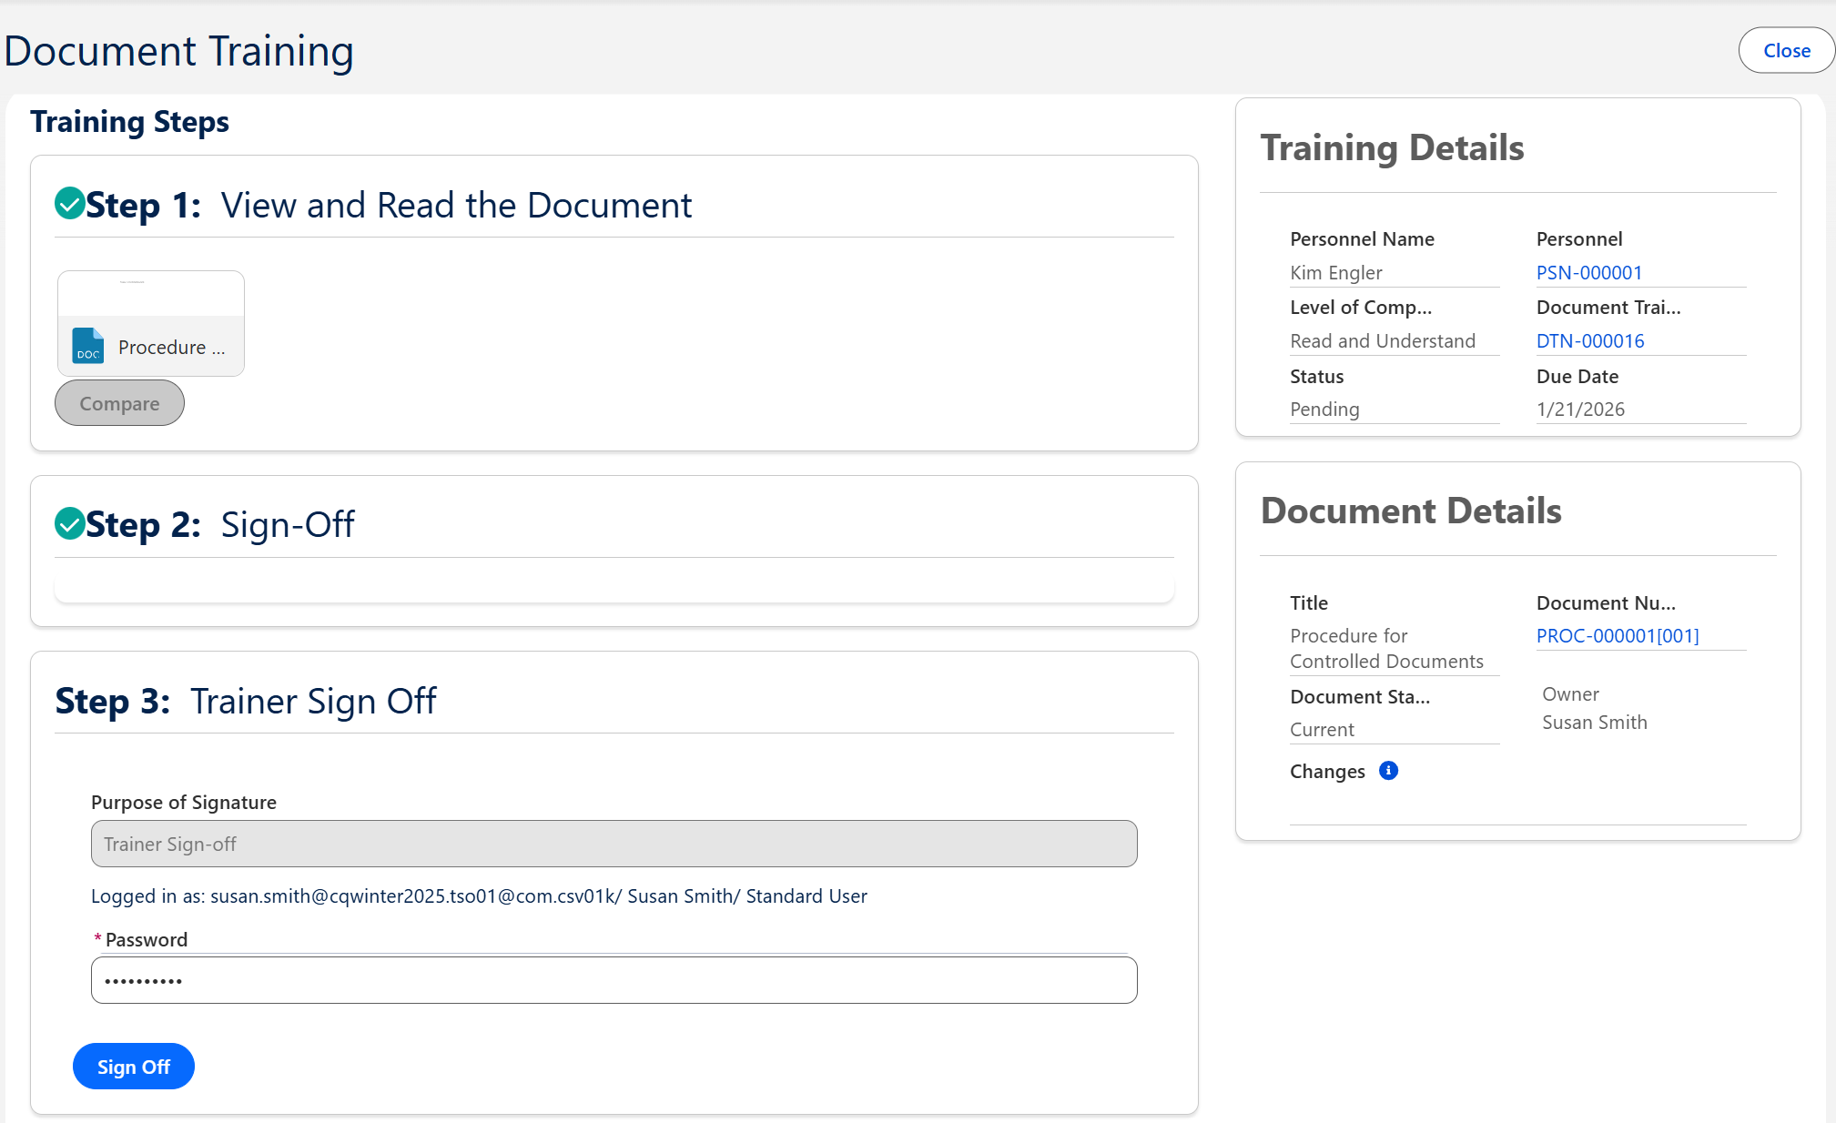Click the Step 3 Trainer Sign Off header
This screenshot has height=1123, width=1836.
click(312, 702)
